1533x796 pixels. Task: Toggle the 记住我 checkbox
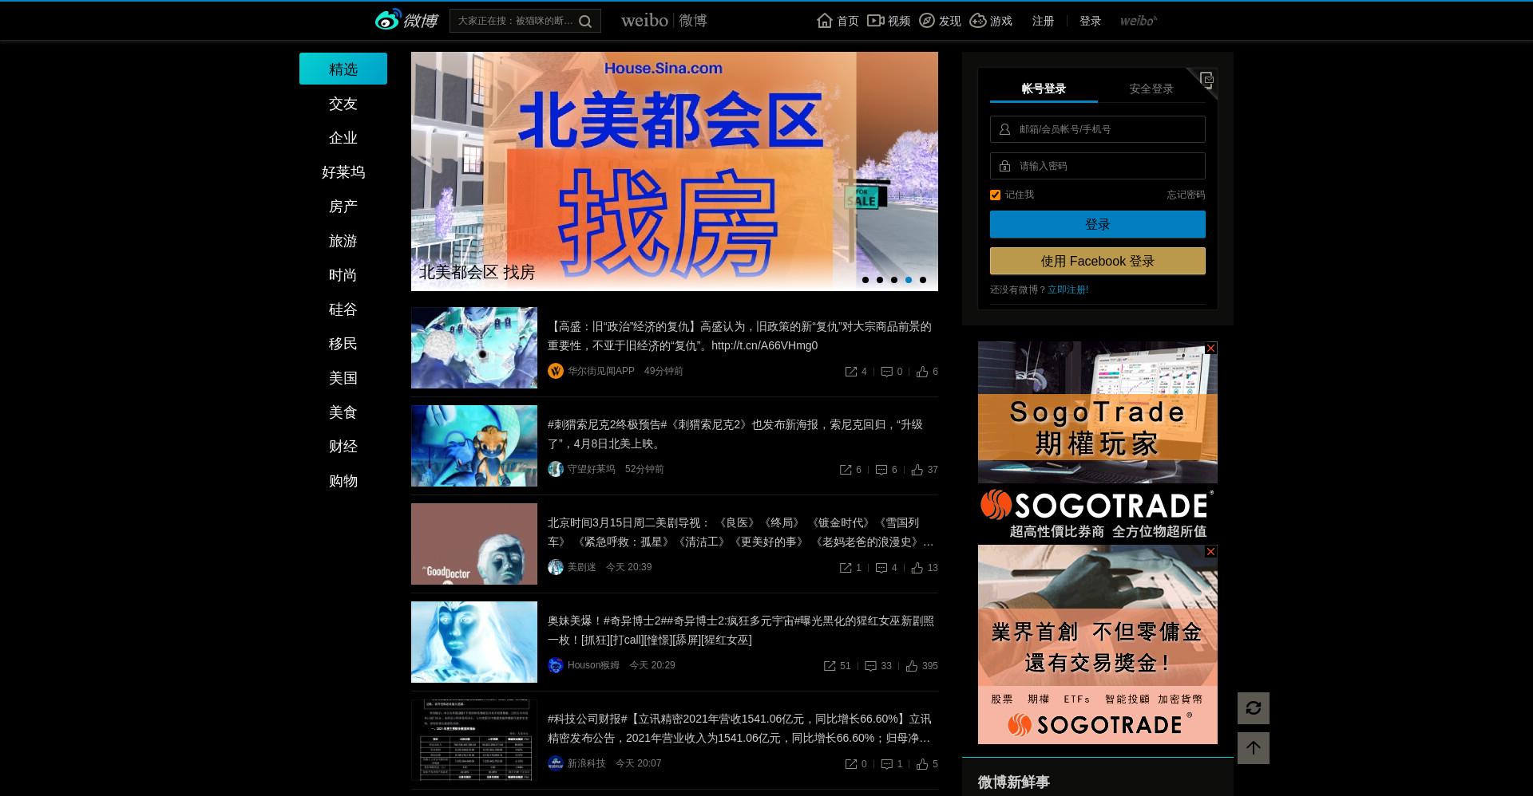coord(995,195)
